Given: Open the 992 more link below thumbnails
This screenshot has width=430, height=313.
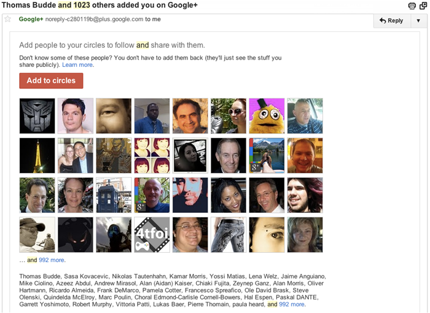Looking at the screenshot, I should click(x=52, y=260).
